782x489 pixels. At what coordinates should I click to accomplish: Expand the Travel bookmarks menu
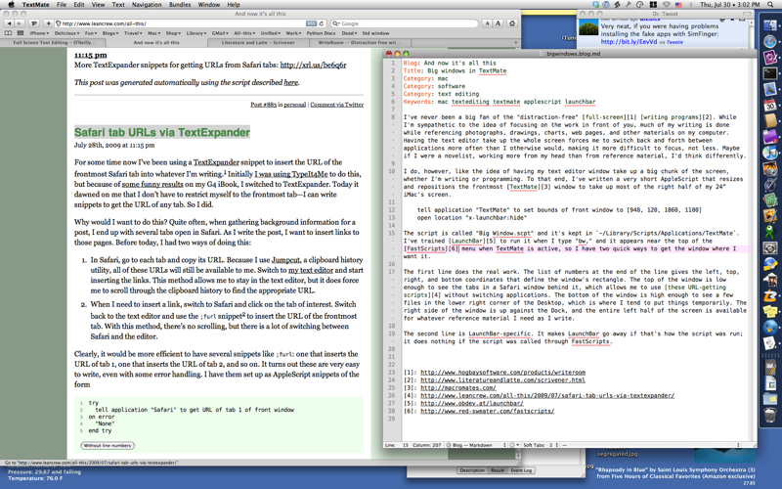click(x=133, y=33)
